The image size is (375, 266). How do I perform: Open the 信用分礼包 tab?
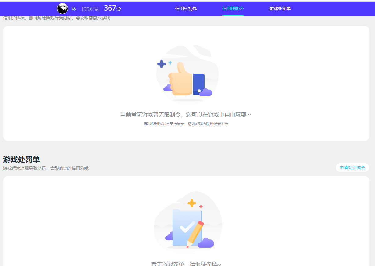click(186, 9)
